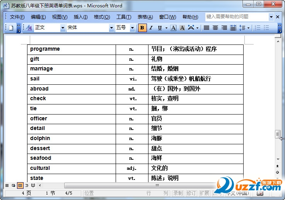Click the Previous Page double-arrow button
The height and width of the screenshot is (200, 285).
point(278,166)
